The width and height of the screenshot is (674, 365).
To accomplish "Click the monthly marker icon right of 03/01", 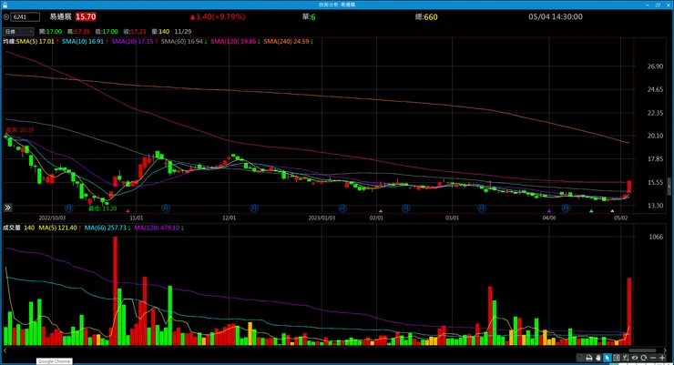I will [x=482, y=208].
